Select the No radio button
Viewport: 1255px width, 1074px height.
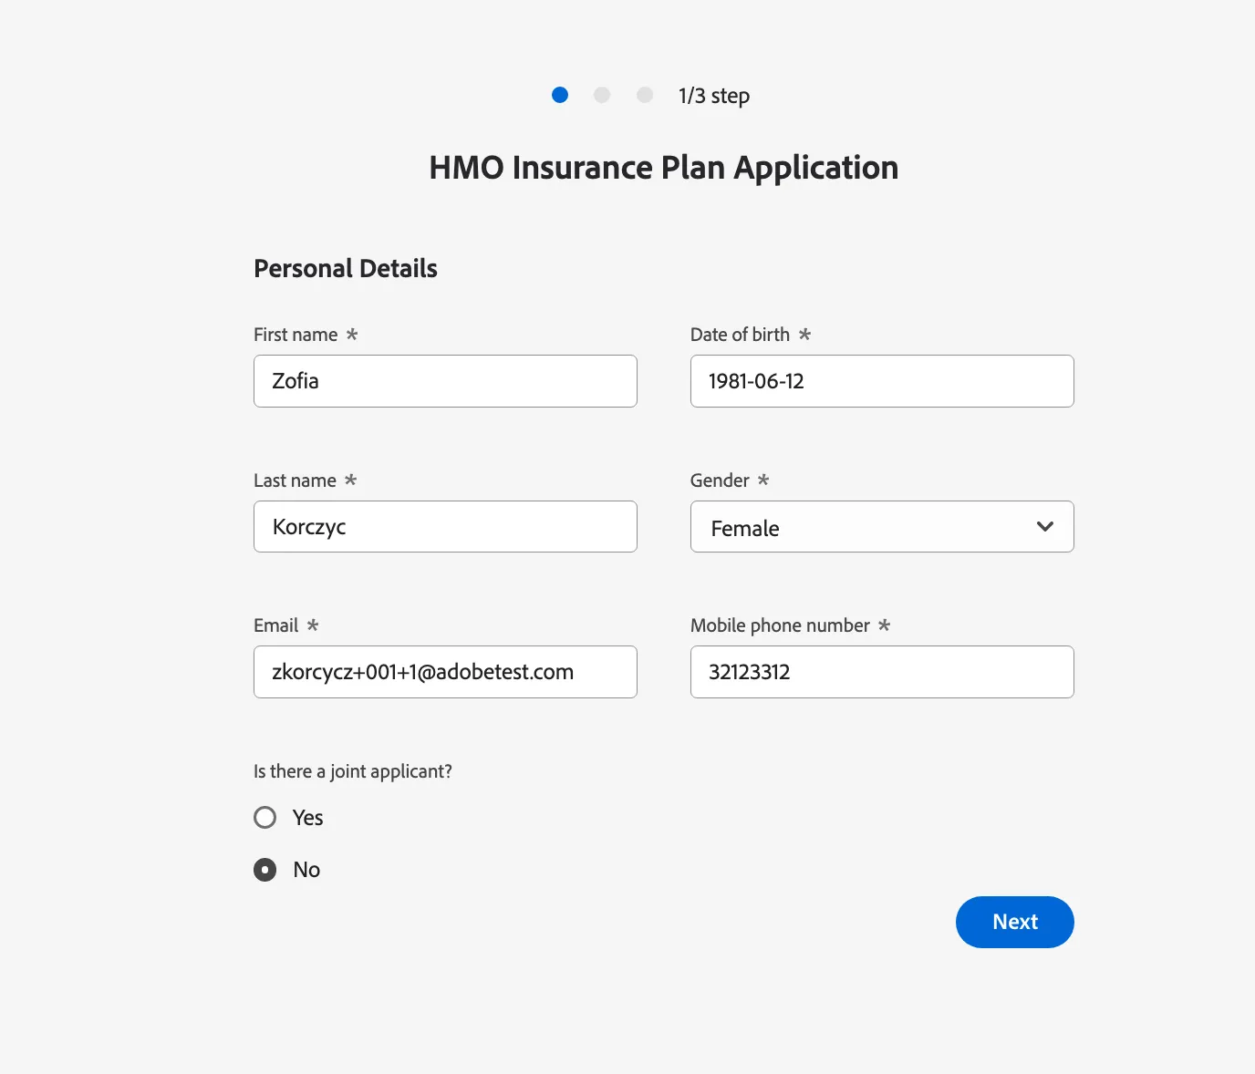click(265, 870)
